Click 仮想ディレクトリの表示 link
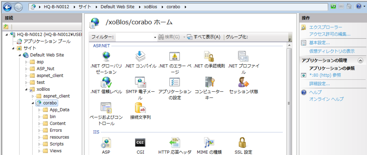367x155 pixels. click(x=332, y=51)
